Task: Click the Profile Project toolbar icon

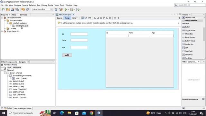Action: point(78,9)
